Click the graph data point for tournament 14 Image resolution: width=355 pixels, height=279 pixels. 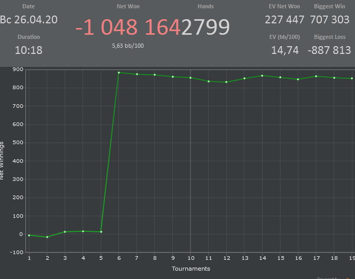(262, 76)
